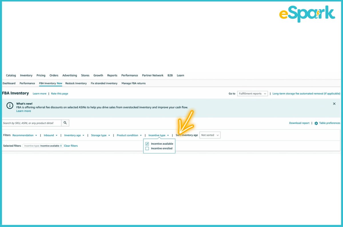Open the Catalog menu
The width and height of the screenshot is (343, 227).
(x=11, y=75)
